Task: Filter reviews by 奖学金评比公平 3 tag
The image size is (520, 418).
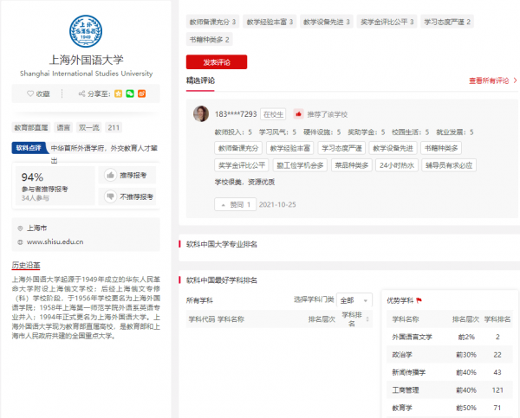Action: click(x=387, y=22)
